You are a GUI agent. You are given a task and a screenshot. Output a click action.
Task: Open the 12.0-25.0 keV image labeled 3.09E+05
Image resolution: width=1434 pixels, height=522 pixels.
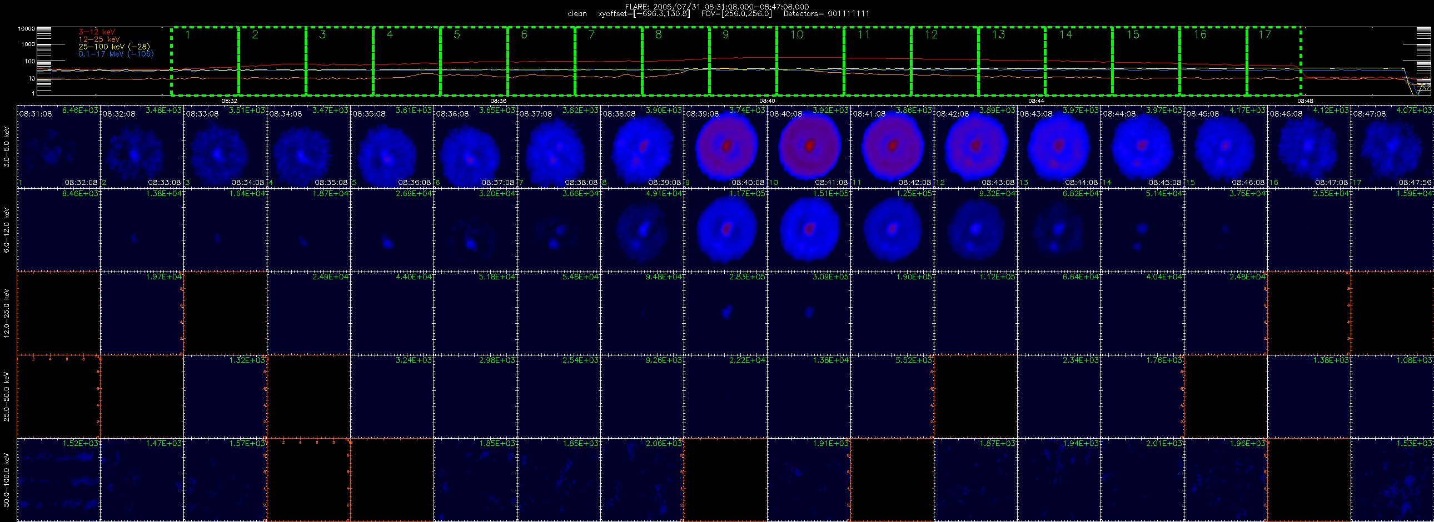pyautogui.click(x=809, y=313)
